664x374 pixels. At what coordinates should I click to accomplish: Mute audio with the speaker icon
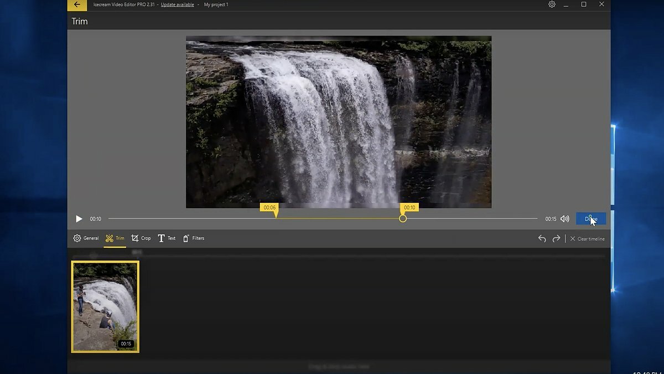[x=565, y=219]
